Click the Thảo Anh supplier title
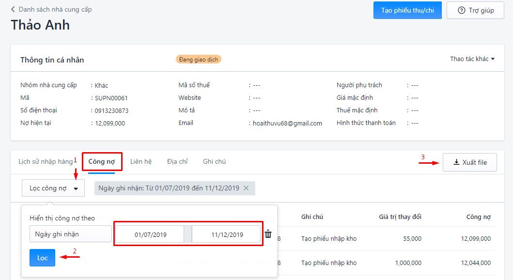This screenshot has width=513, height=280. coord(40,25)
